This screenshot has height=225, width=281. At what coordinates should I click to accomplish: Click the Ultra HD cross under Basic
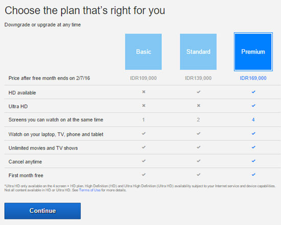144,106
